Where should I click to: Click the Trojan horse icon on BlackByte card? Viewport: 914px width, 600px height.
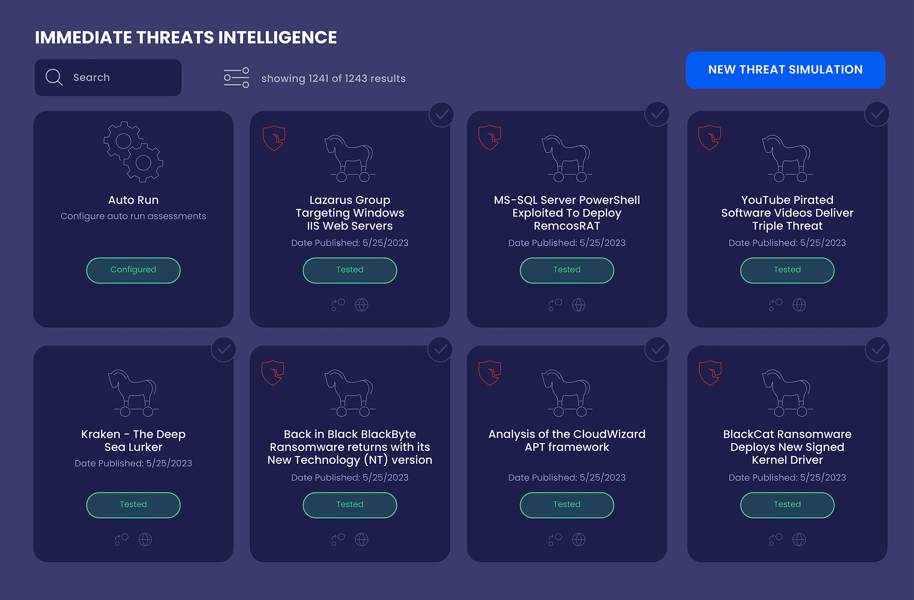pyautogui.click(x=350, y=393)
